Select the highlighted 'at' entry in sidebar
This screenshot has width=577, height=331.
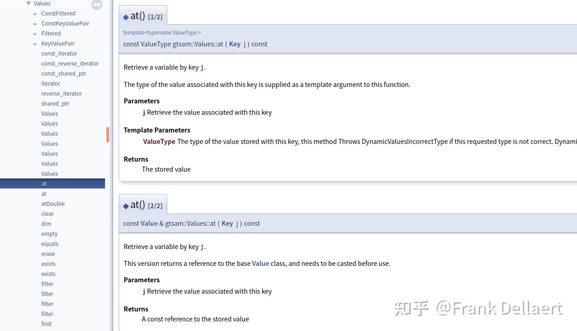44,184
